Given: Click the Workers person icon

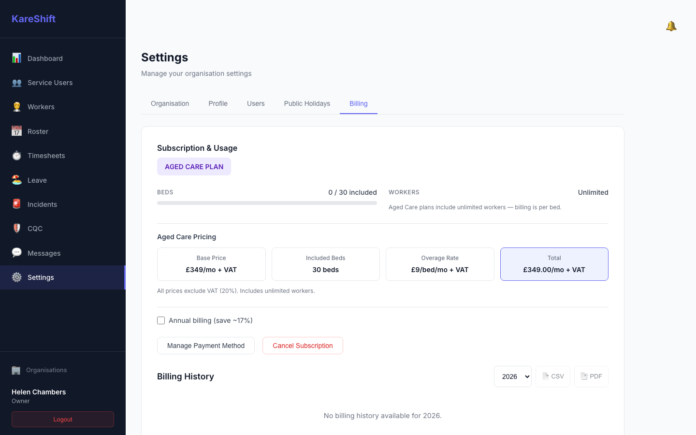Looking at the screenshot, I should 16,107.
